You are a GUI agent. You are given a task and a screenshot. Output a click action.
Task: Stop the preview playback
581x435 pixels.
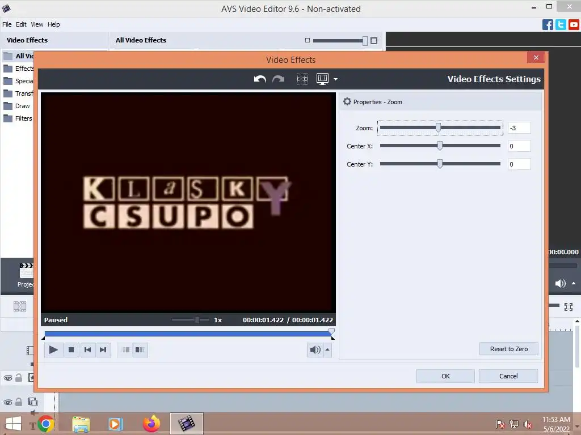[x=71, y=349]
